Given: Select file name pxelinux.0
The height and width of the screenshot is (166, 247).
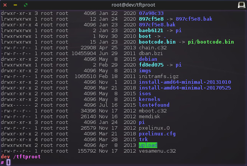Looking at the screenshot, I should 154,128.
